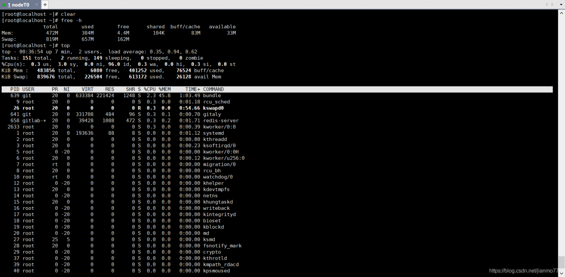
Task: Select the redis-server process name
Action: (x=221, y=121)
